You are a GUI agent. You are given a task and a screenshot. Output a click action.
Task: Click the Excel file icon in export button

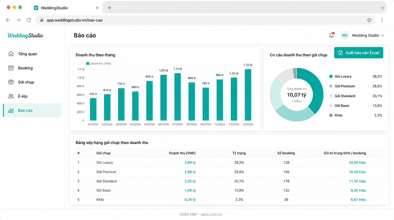pyautogui.click(x=341, y=53)
